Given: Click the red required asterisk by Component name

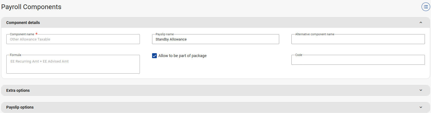Looking at the screenshot, I should (x=36, y=34).
